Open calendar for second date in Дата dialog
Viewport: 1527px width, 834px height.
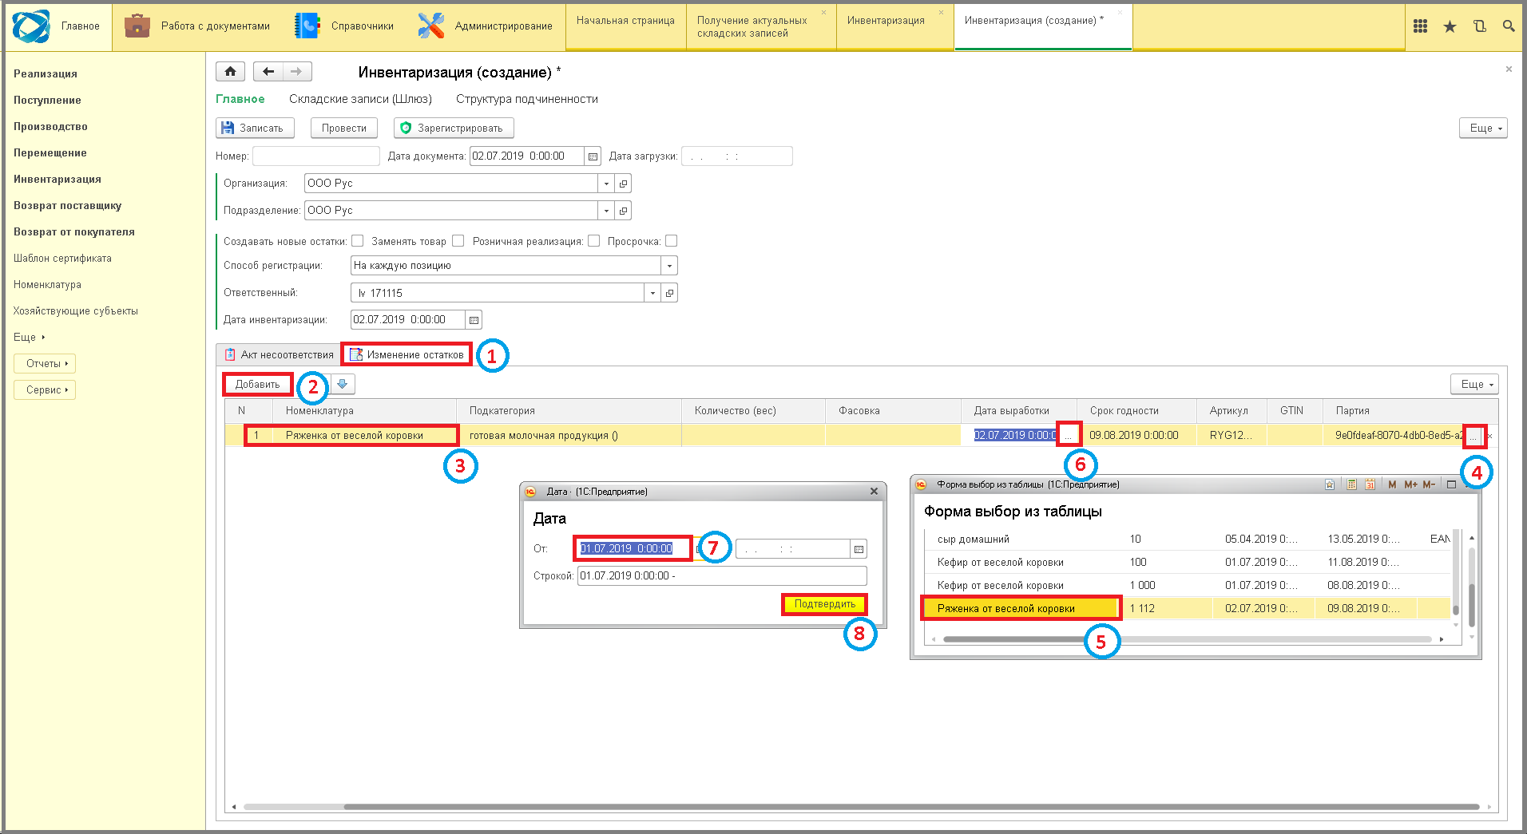(859, 549)
